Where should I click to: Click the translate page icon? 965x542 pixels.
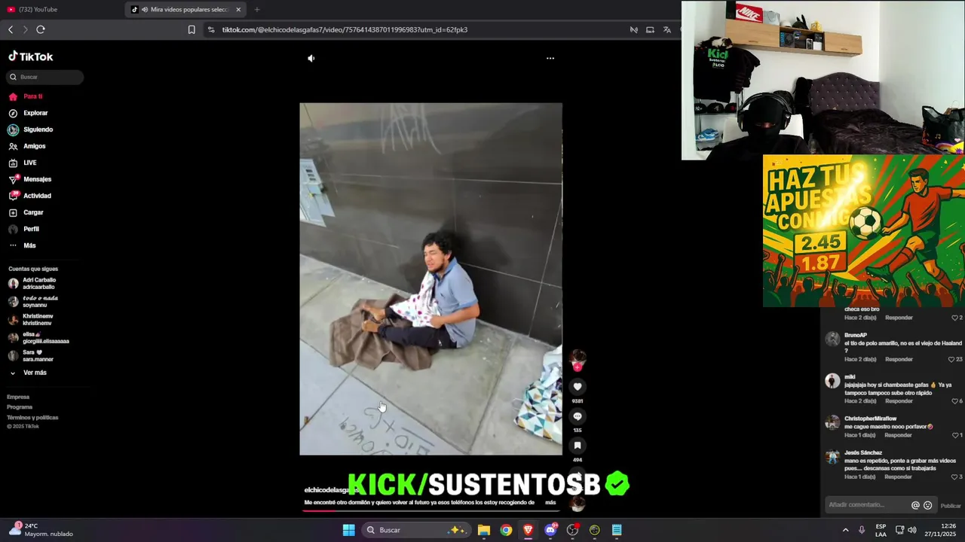pos(667,29)
